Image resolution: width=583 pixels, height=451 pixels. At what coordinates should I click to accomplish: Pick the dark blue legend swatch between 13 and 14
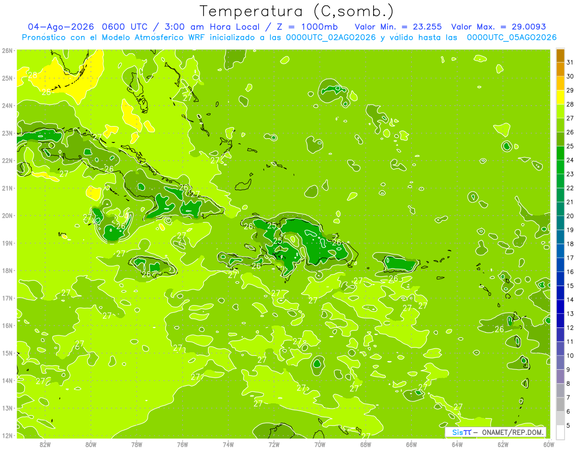(560, 307)
